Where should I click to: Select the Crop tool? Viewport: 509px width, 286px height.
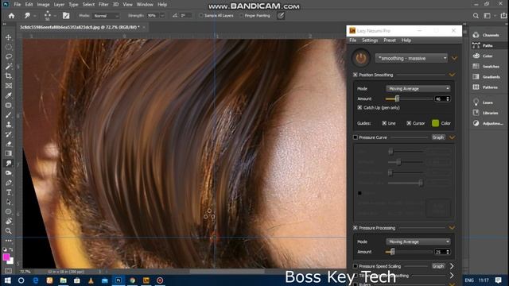9,76
